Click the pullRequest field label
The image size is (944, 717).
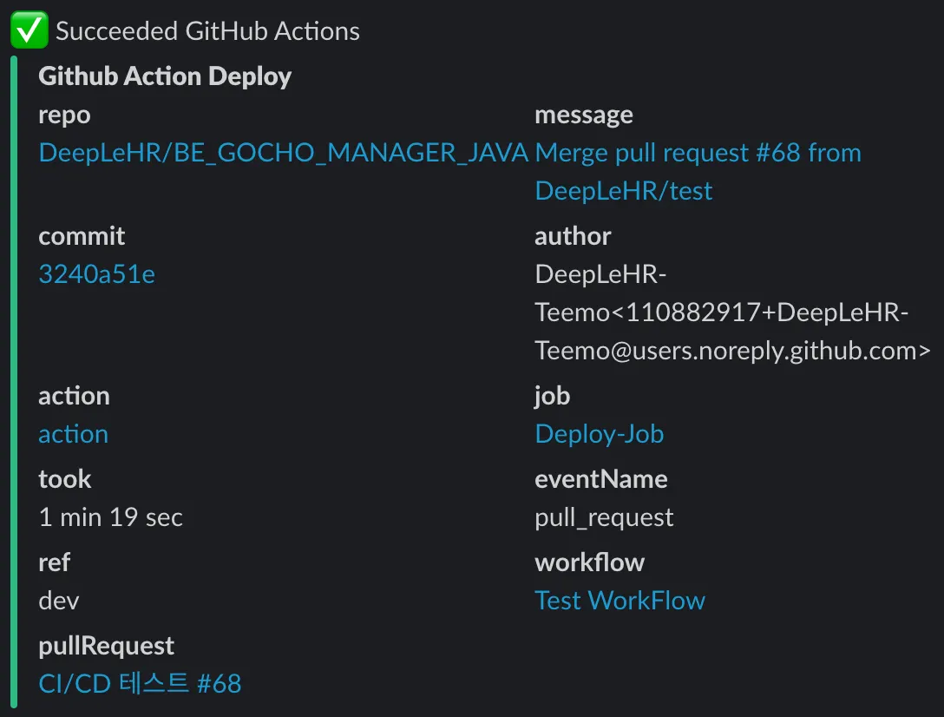(106, 646)
